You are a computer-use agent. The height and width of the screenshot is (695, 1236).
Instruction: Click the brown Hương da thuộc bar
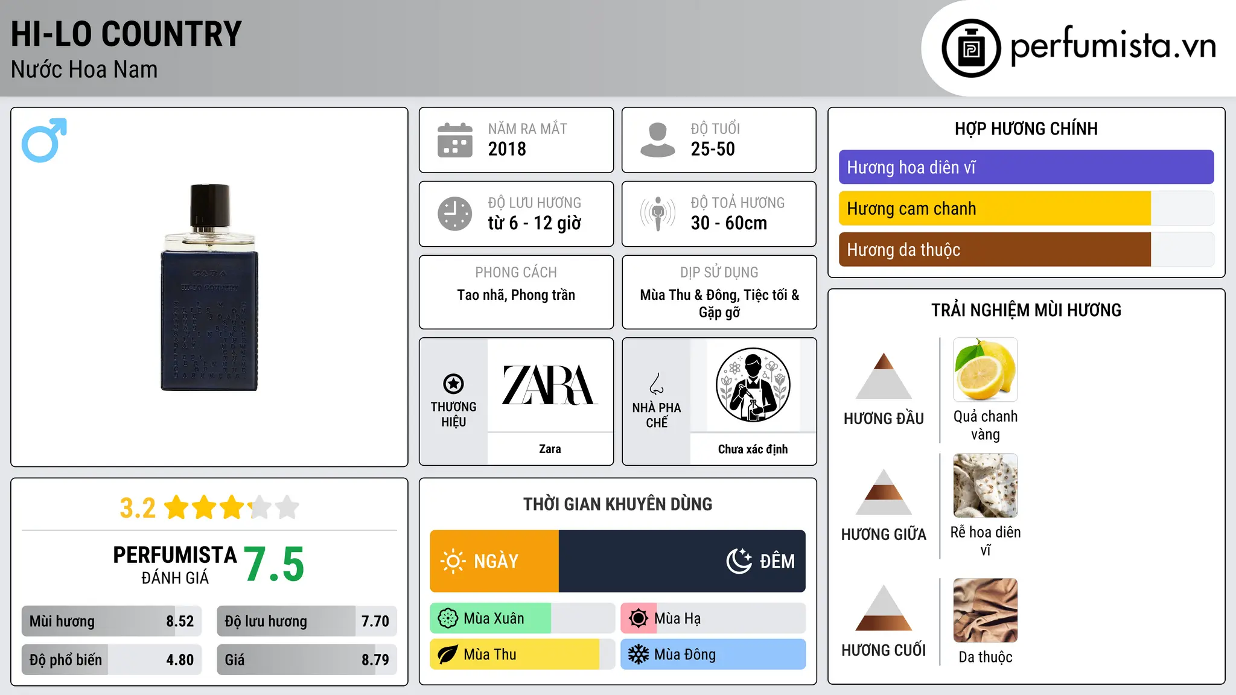click(x=1026, y=249)
